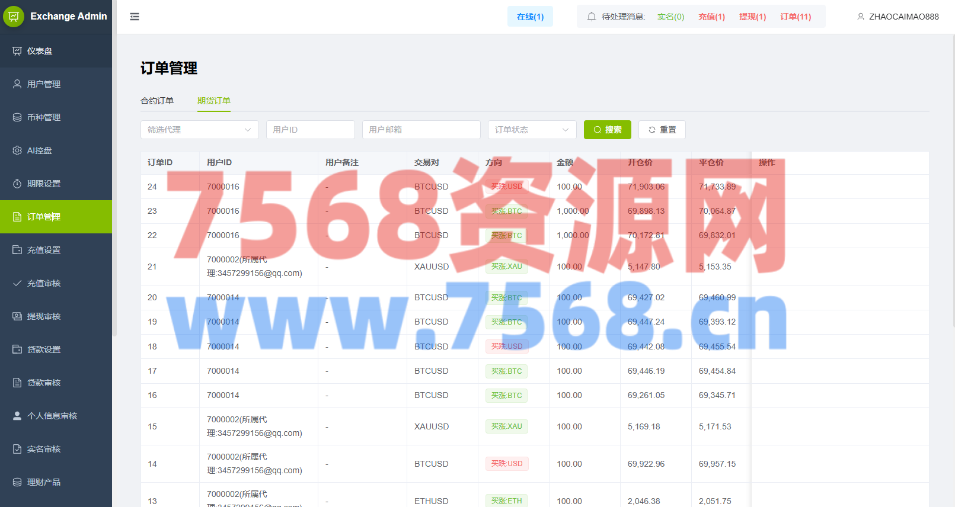The image size is (955, 507).
Task: Open ZHAOCAIMAO888 user menu
Action: [x=897, y=17]
